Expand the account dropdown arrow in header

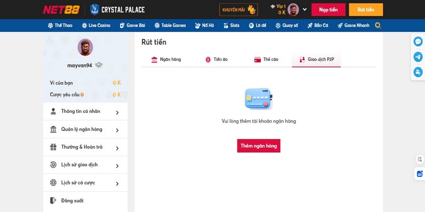tap(304, 10)
